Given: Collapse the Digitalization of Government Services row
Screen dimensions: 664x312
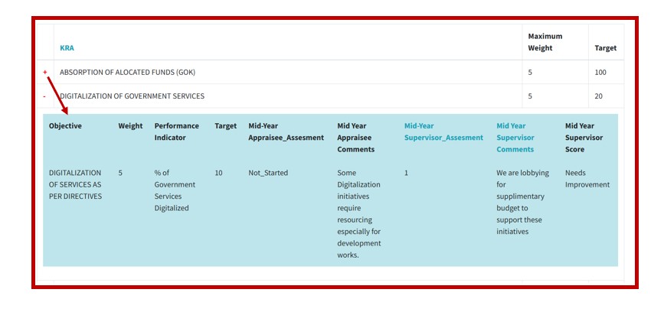Looking at the screenshot, I should click(44, 96).
